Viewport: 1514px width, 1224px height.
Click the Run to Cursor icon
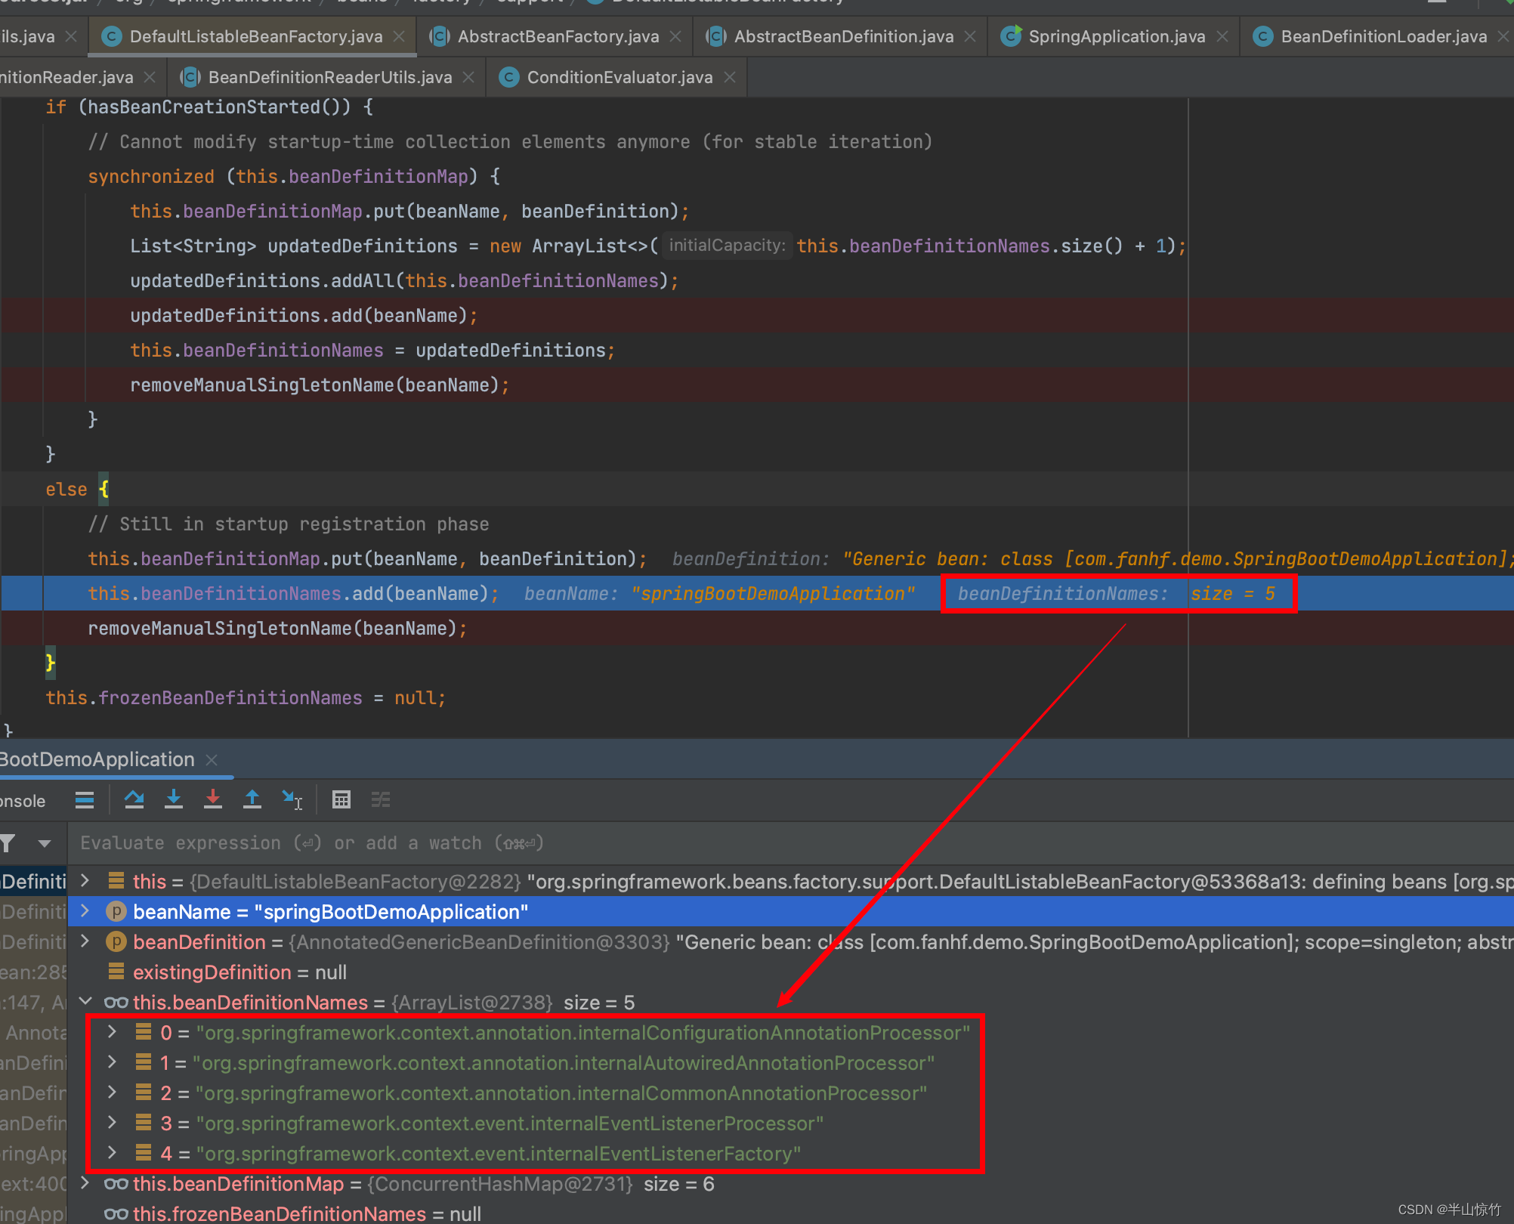point(292,800)
